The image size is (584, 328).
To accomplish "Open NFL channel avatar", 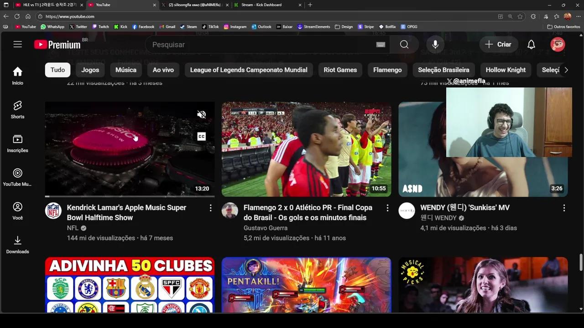I will tap(53, 211).
